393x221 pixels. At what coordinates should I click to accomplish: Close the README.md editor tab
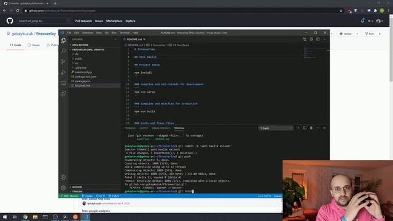(144, 39)
